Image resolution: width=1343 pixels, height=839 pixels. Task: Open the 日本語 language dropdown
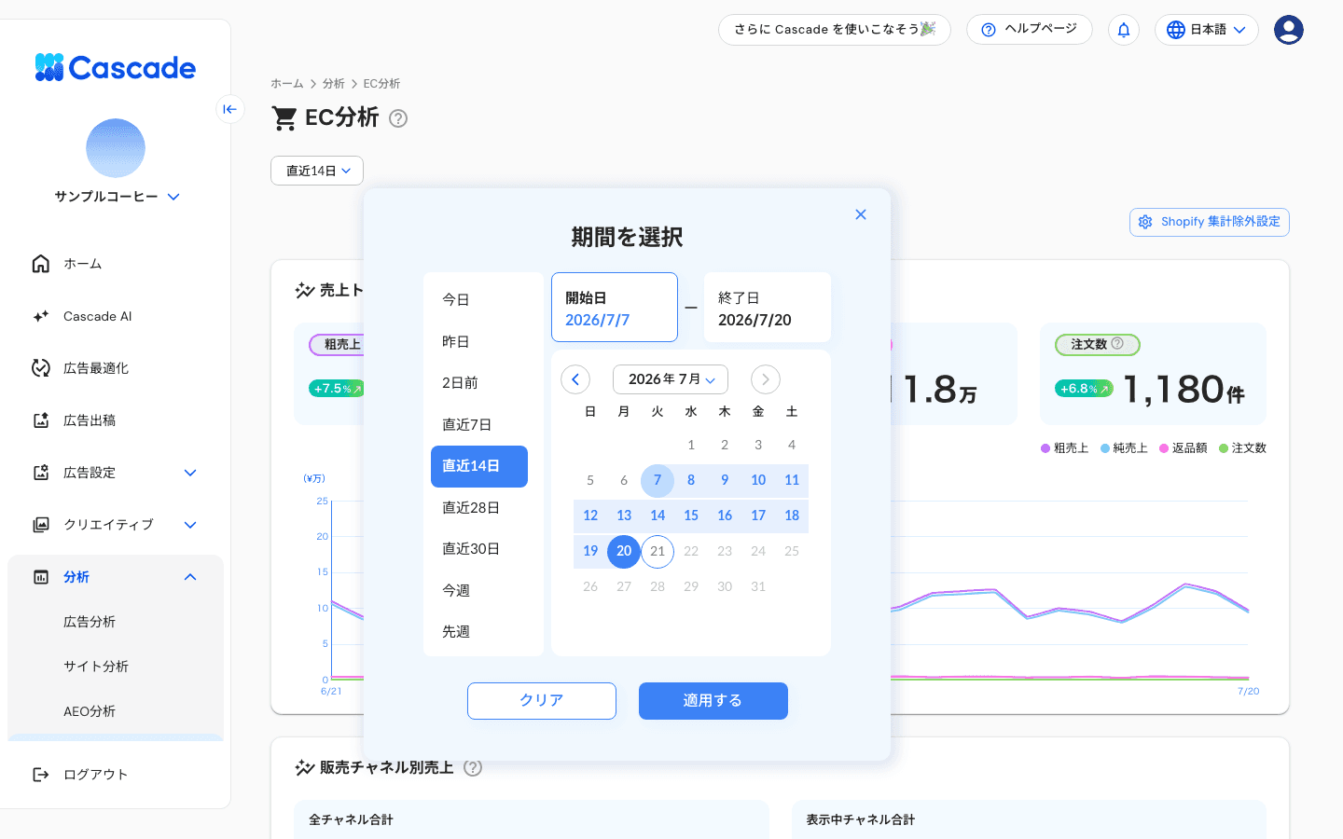[x=1207, y=30]
